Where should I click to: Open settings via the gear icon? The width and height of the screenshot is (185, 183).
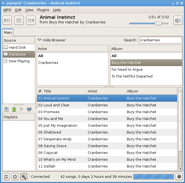(x=179, y=177)
